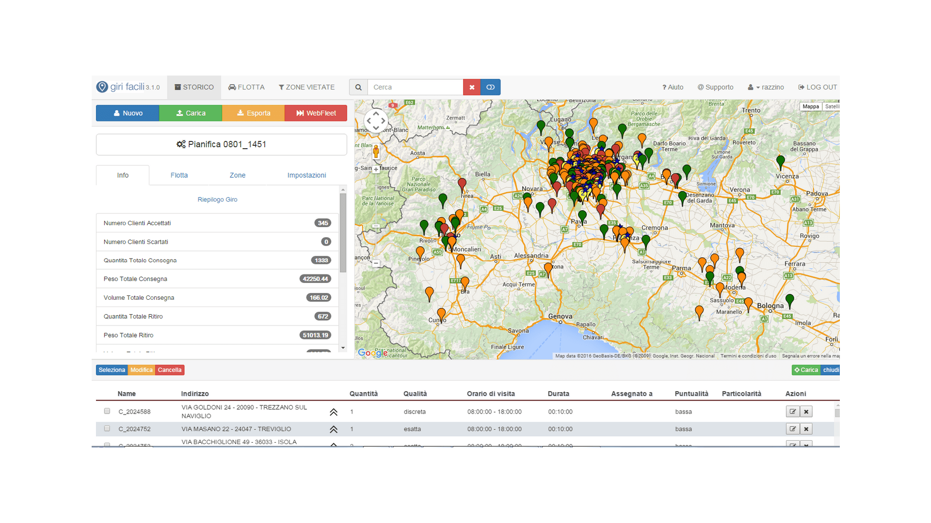Screen dimensions: 931x523
Task: Check the C_2024752 row checkbox
Action: click(x=107, y=429)
